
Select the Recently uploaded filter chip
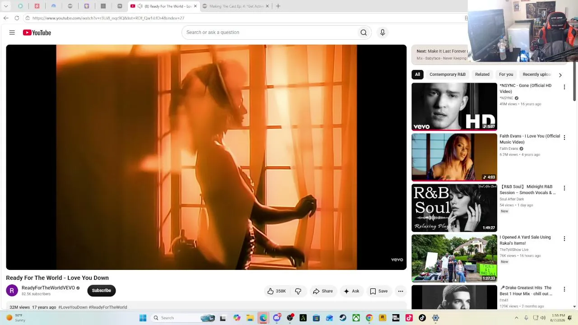536,74
